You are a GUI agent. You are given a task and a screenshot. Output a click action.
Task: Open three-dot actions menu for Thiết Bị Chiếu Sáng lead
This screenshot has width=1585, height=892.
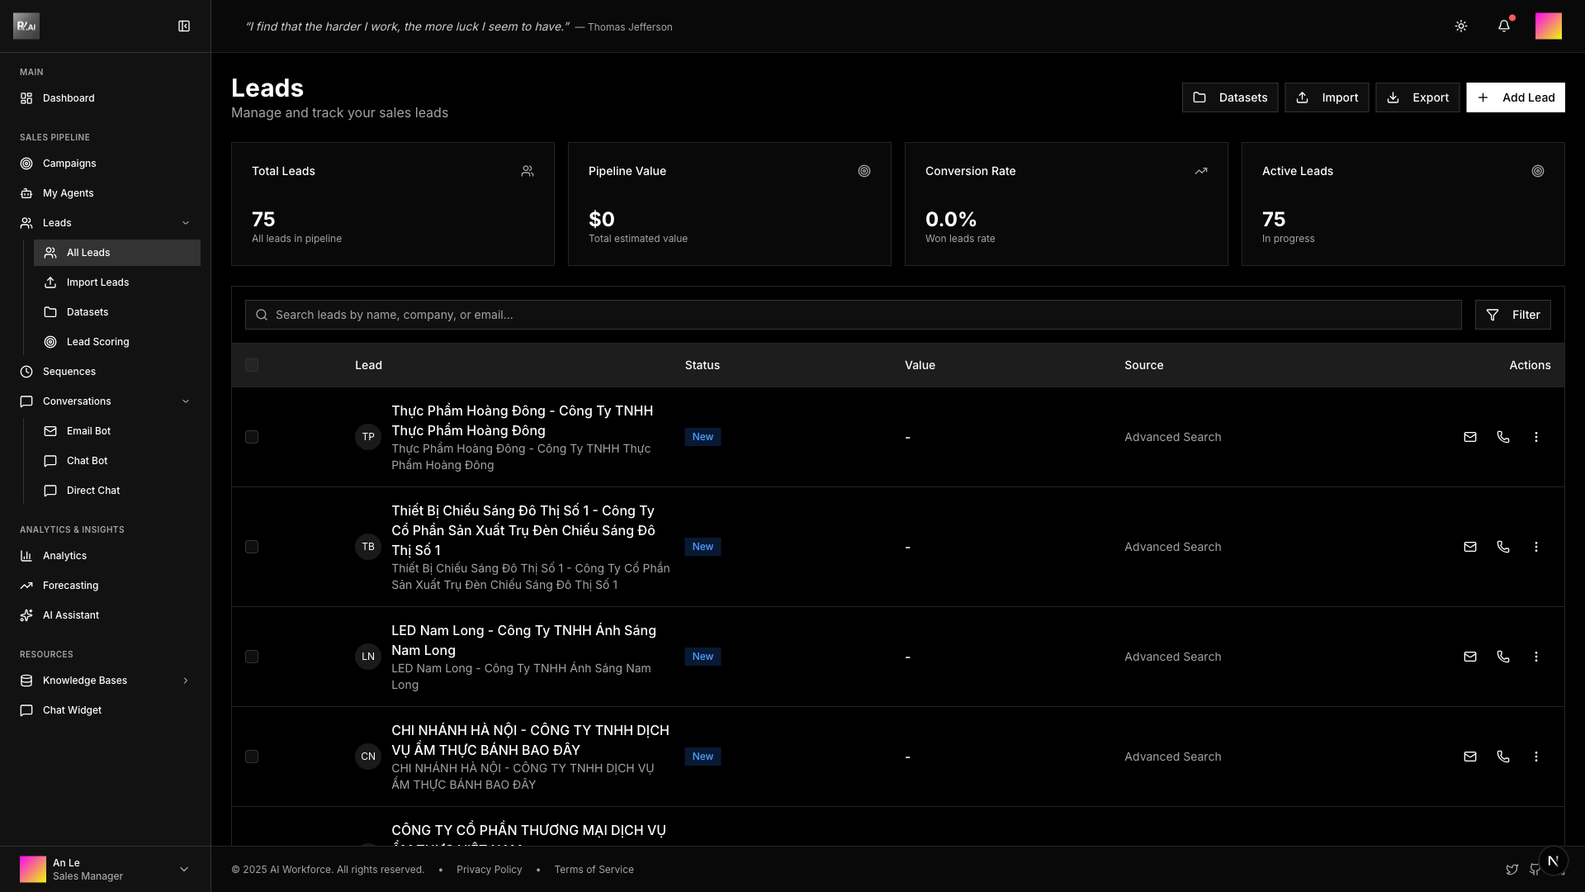[1535, 547]
